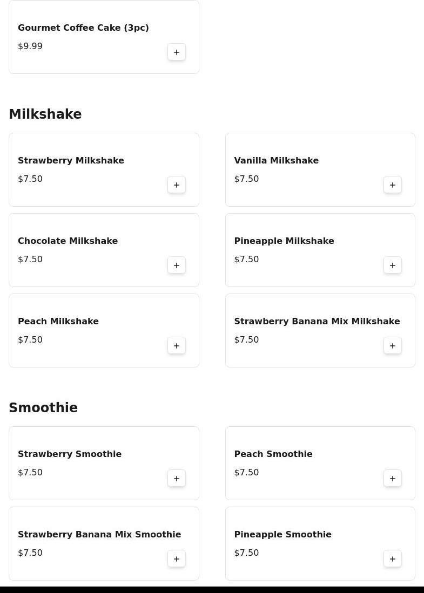Add Strawberry Smoothie with plus button
Screen dimensions: 424x593
pyautogui.click(x=177, y=478)
